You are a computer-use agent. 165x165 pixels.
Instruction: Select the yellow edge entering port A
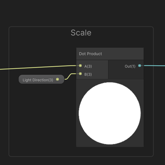(38, 67)
